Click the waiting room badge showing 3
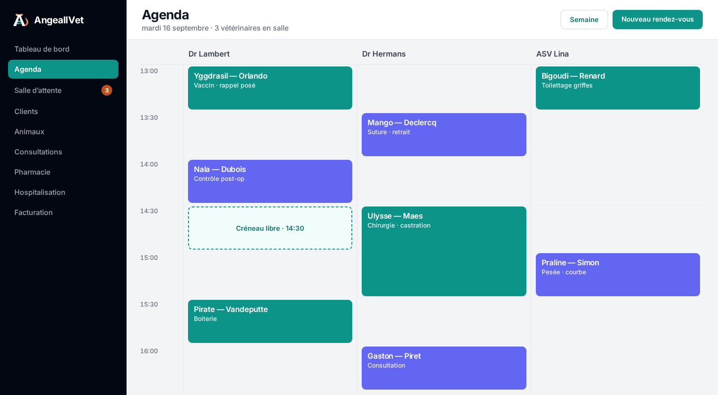This screenshot has height=395, width=718. click(107, 90)
